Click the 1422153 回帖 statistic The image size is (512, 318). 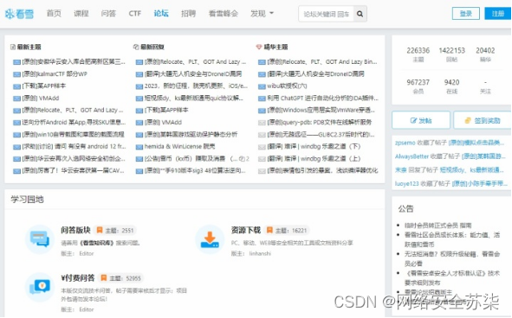coord(451,54)
